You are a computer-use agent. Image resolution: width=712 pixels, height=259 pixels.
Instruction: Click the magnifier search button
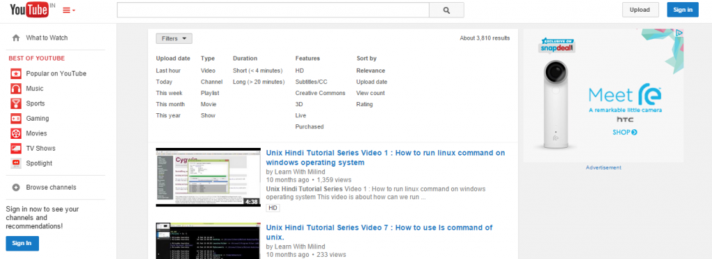pos(446,10)
